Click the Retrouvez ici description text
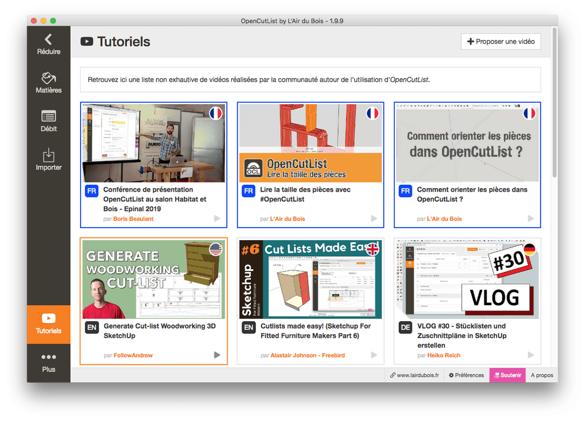585x421 pixels. click(x=259, y=80)
